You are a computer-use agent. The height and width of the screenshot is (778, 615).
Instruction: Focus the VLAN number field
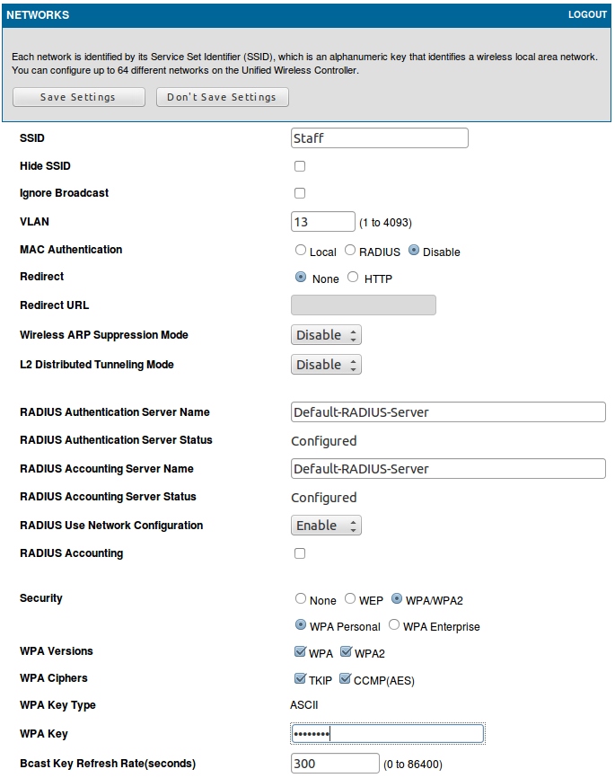(x=323, y=222)
